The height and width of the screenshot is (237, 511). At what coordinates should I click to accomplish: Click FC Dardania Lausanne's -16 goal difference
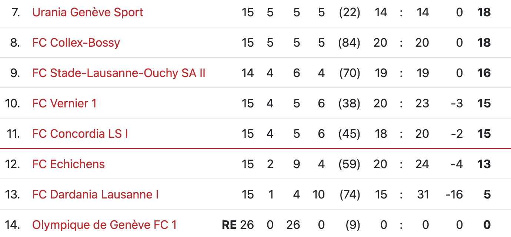454,195
